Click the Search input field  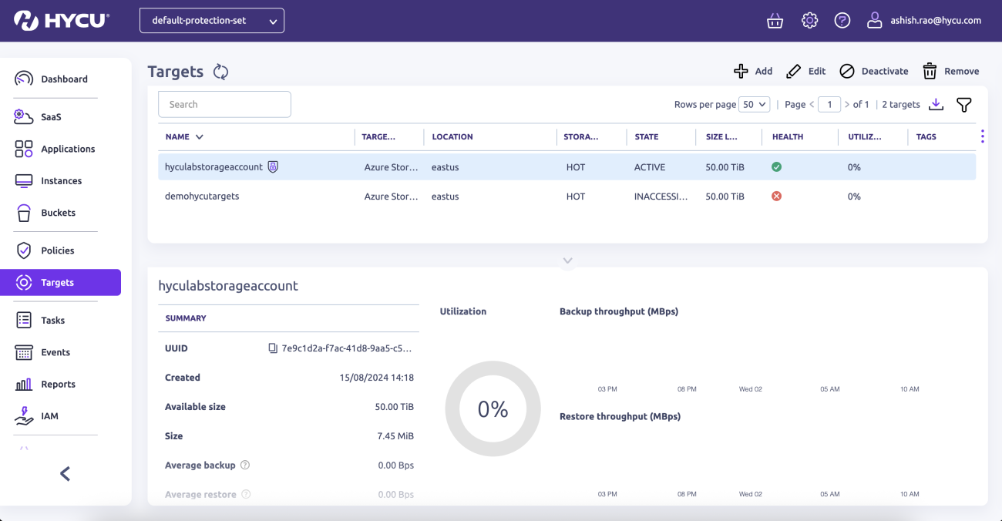pos(224,104)
